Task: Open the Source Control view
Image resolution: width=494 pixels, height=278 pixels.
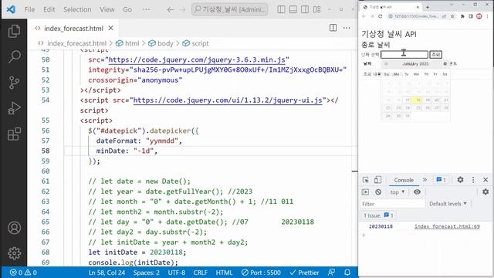Action: [14, 83]
